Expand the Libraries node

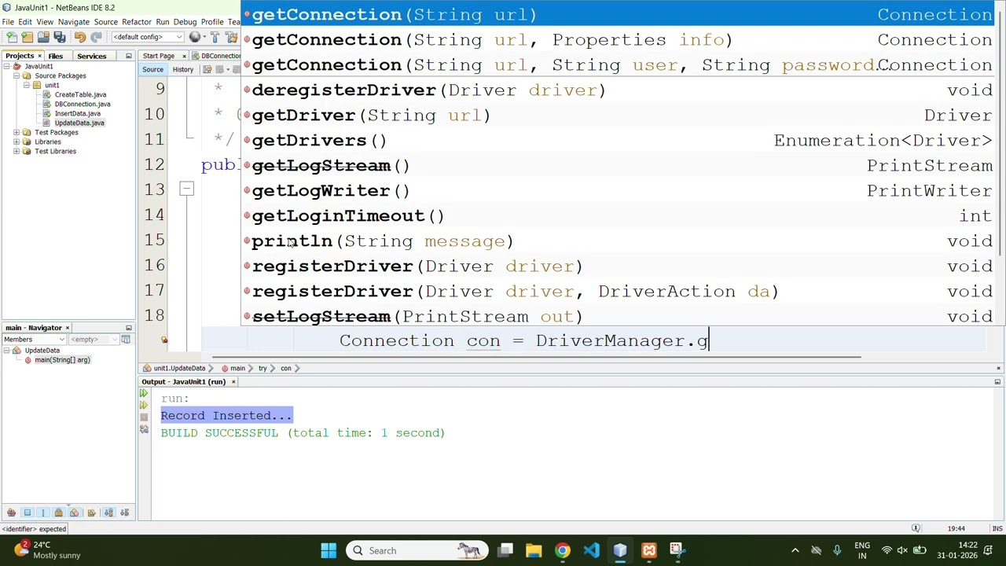point(17,141)
